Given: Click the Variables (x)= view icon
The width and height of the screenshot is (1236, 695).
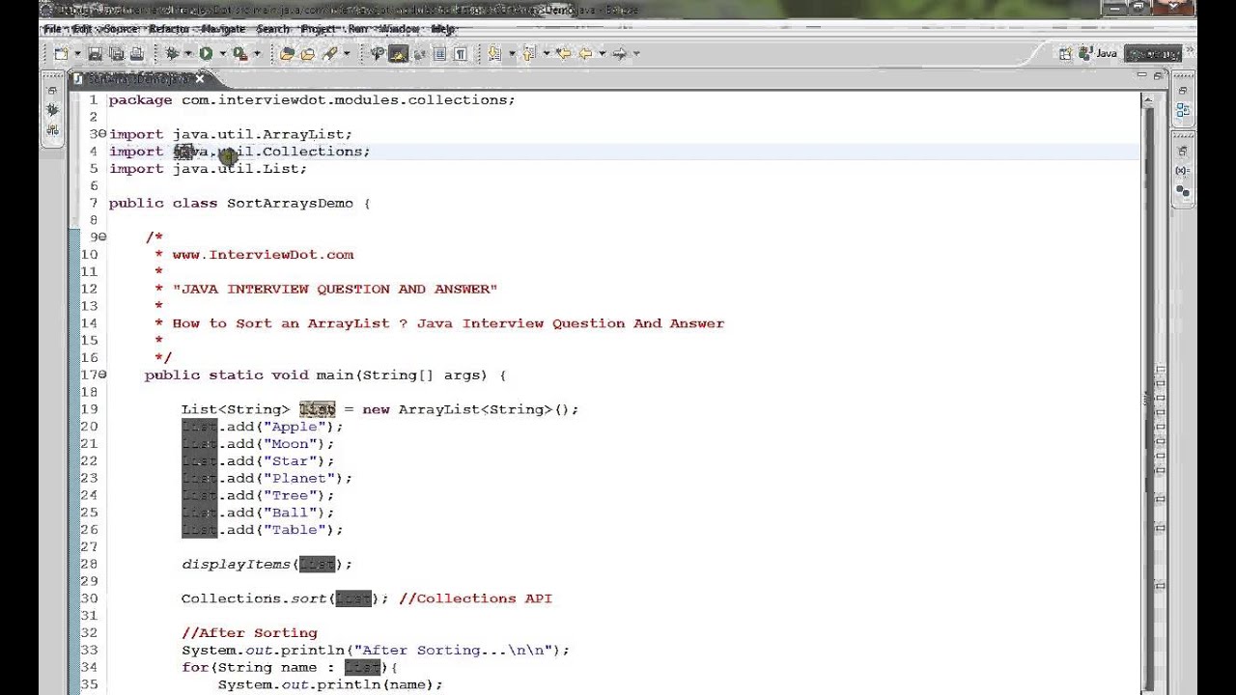Looking at the screenshot, I should tap(1183, 171).
